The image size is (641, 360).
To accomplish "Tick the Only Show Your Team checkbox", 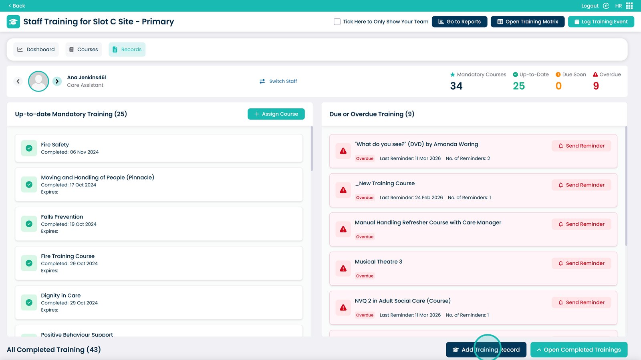I will (337, 22).
